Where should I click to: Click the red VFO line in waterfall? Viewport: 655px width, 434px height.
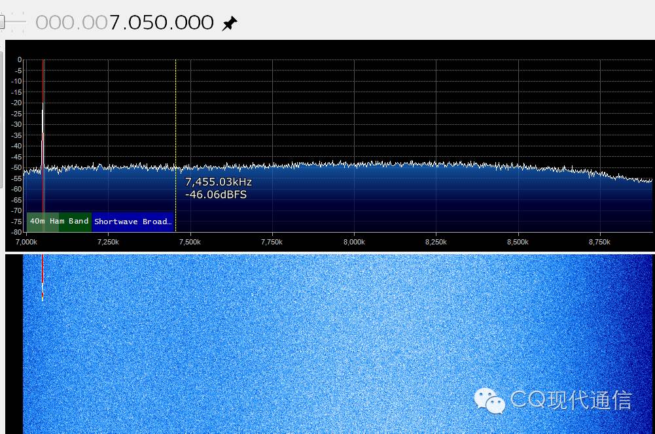43,275
